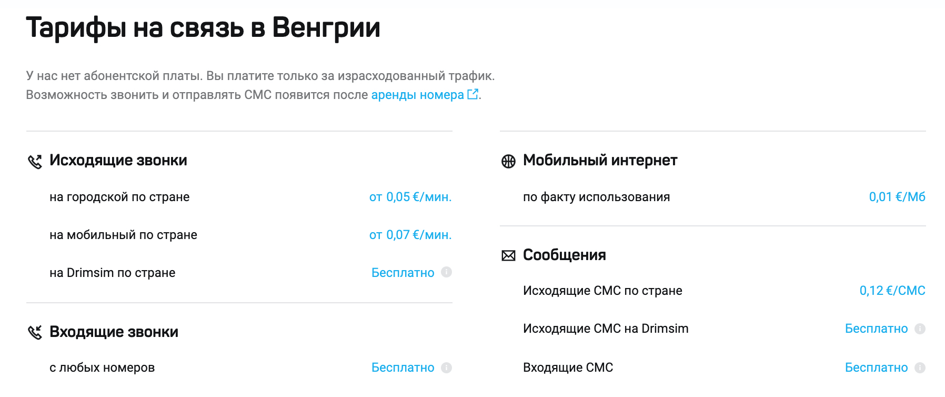Click the mobile internet globe icon
The width and height of the screenshot is (945, 397).
click(x=508, y=161)
